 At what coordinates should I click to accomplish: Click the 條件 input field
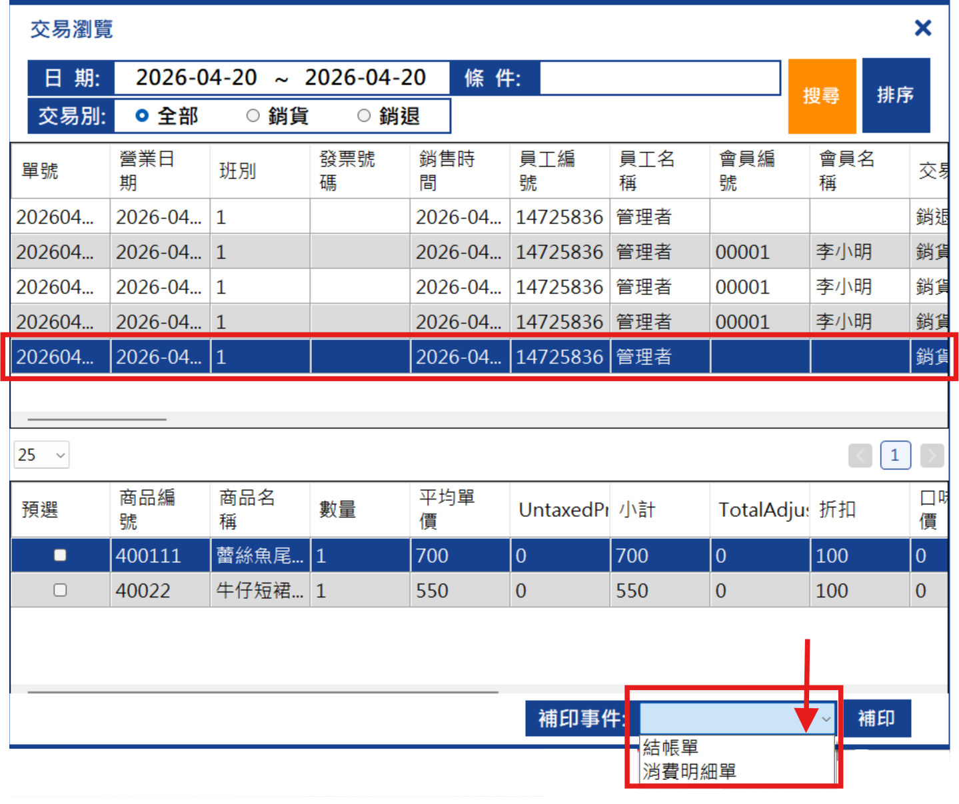coord(660,78)
